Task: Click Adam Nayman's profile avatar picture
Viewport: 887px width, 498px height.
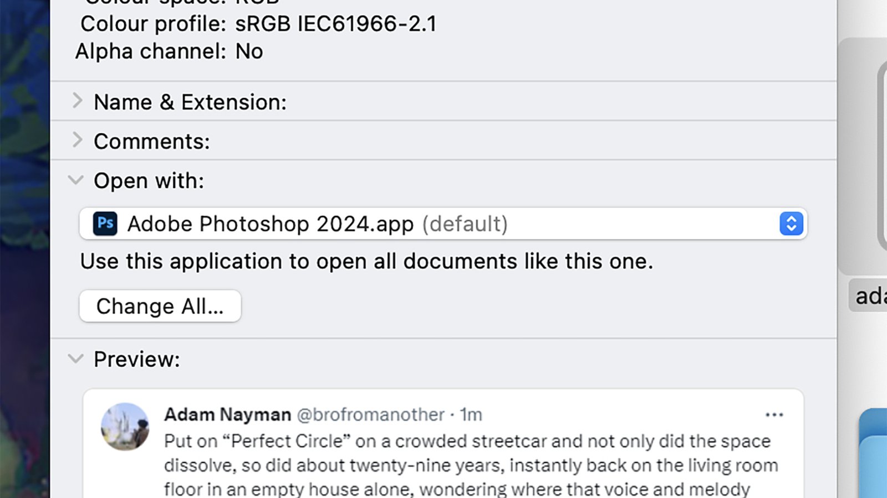Action: tap(125, 426)
